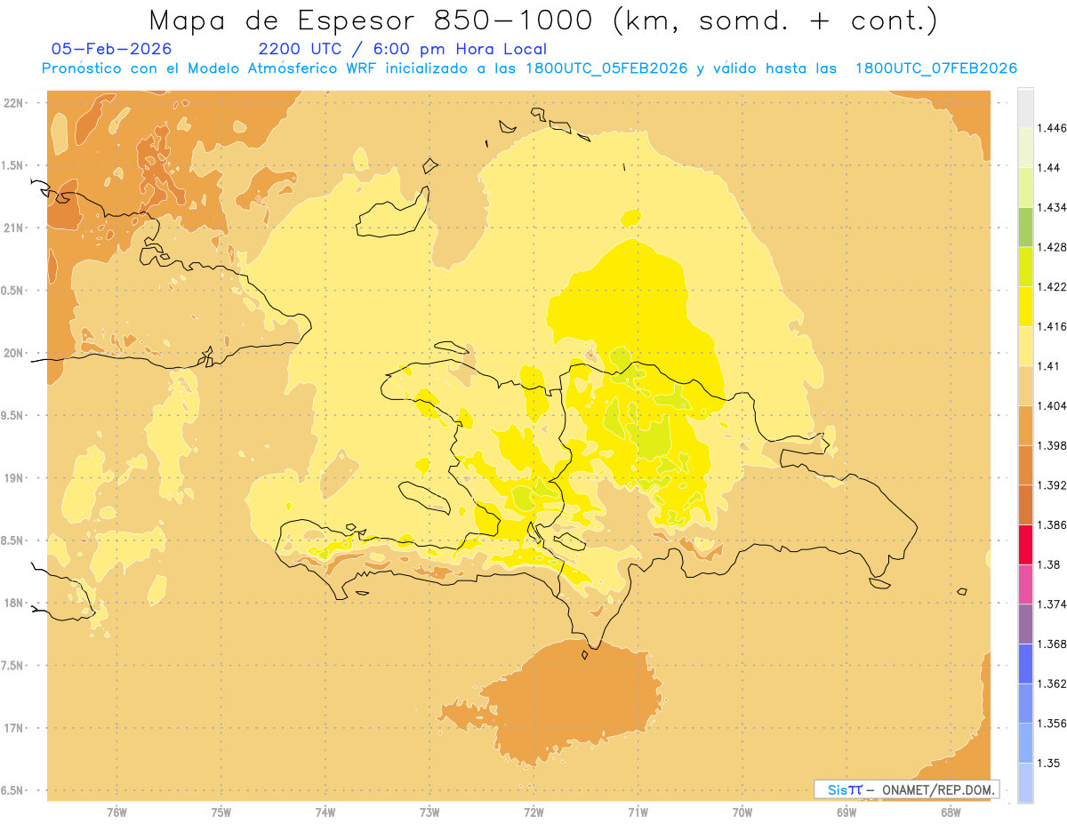Click the pink legend swatch between 1.374 and 1.38

click(1025, 584)
